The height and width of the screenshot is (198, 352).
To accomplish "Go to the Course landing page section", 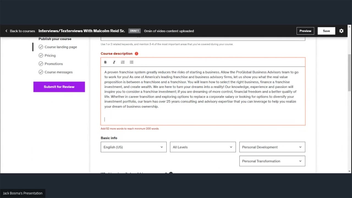I will (x=61, y=47).
